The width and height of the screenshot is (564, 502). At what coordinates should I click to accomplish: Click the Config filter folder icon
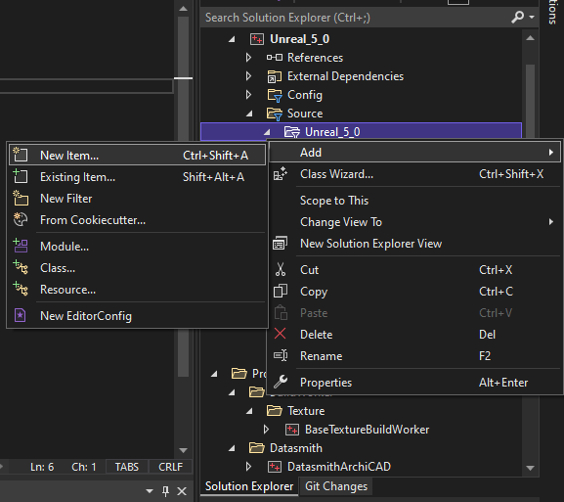click(275, 95)
